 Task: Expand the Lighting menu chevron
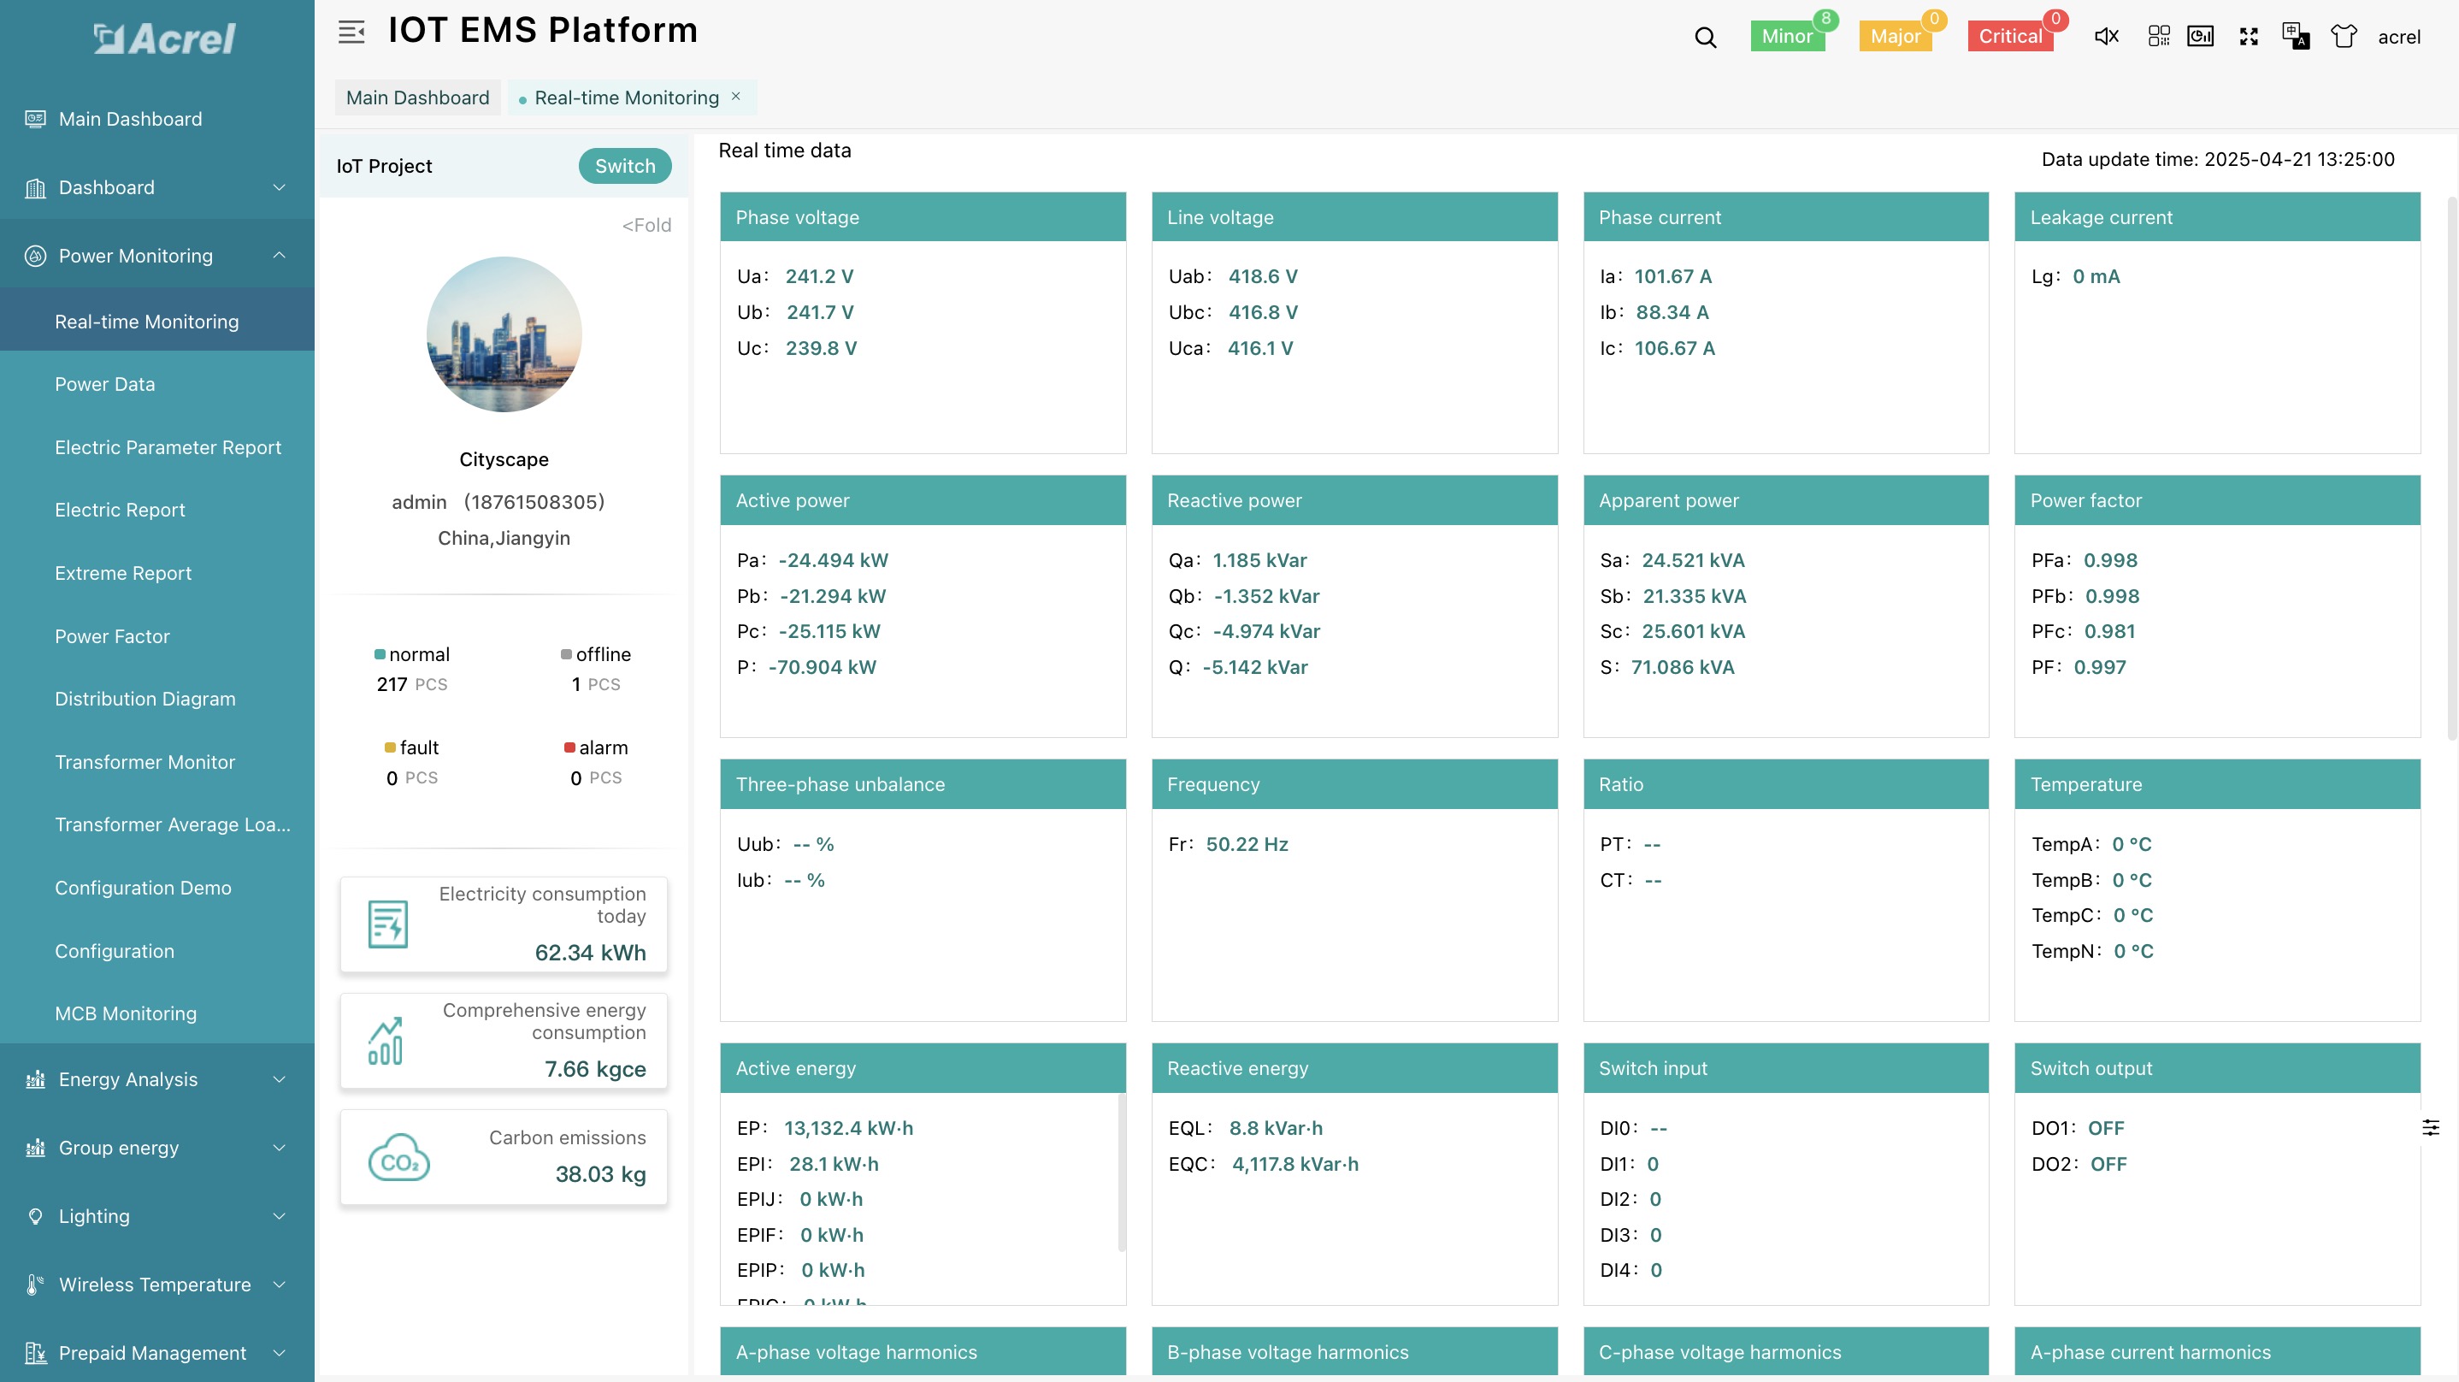pyautogui.click(x=279, y=1216)
